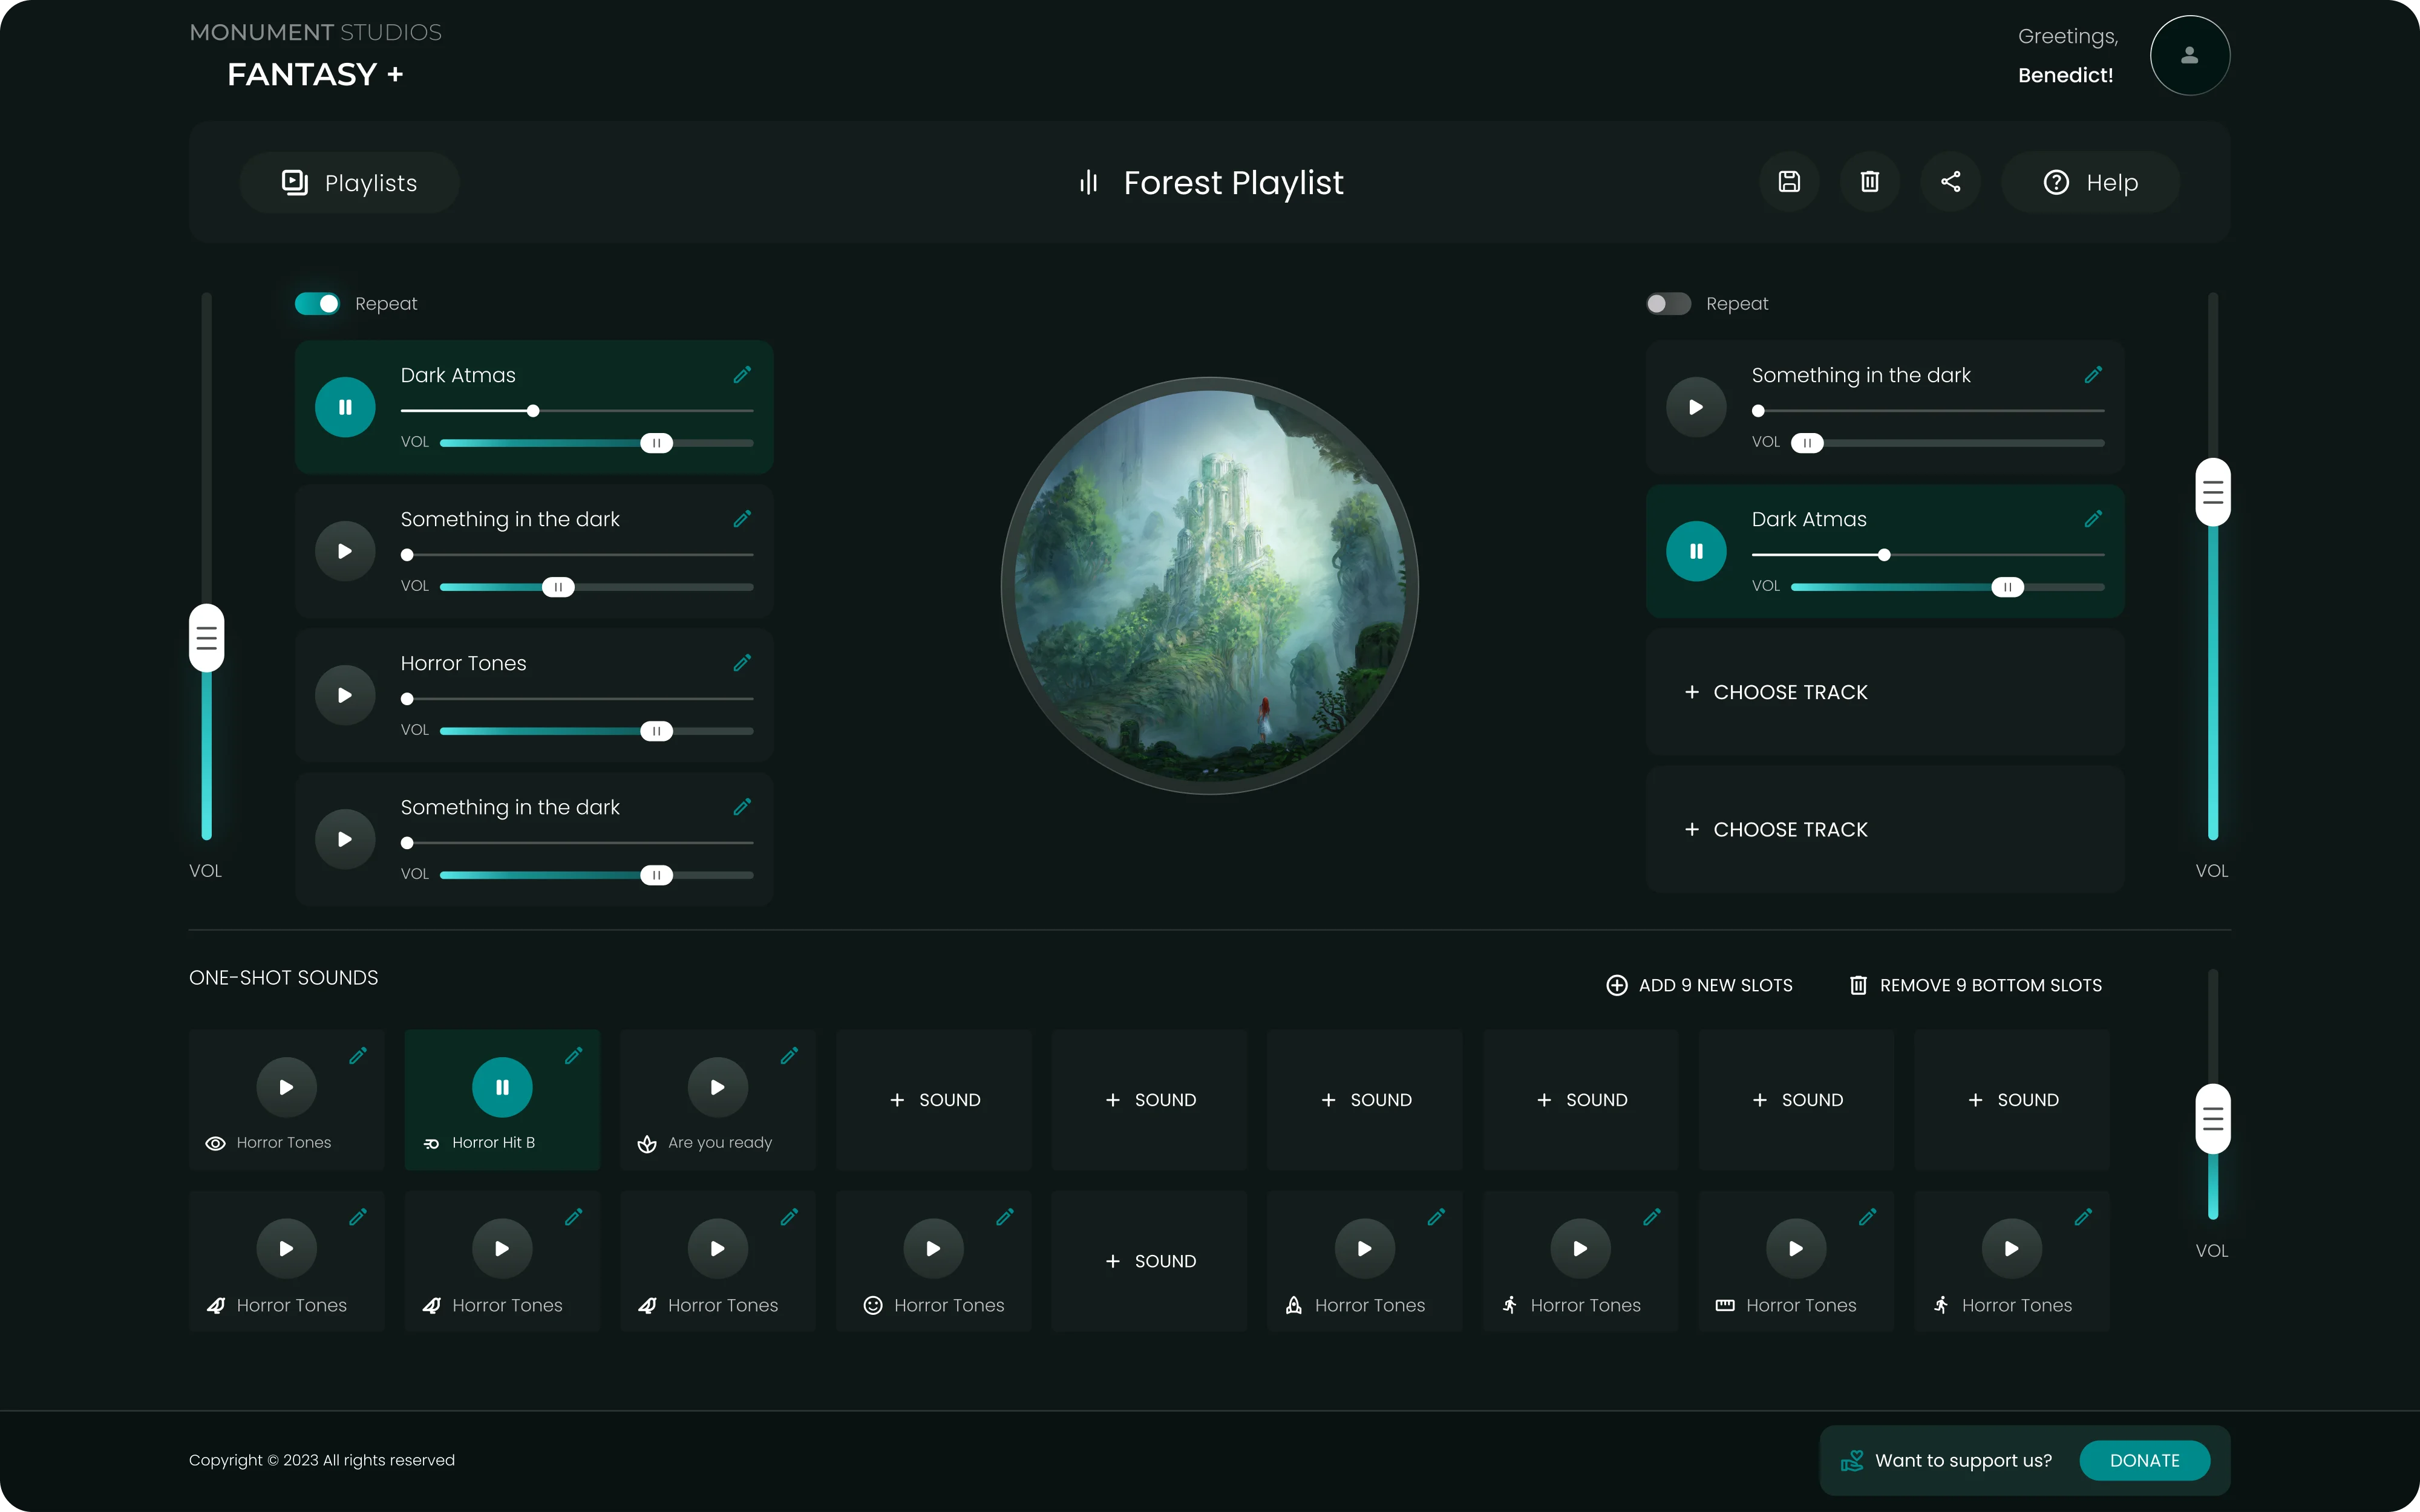Viewport: 2420px width, 1512px height.
Task: Add a sound to the fourth top-row slot
Action: [933, 1100]
